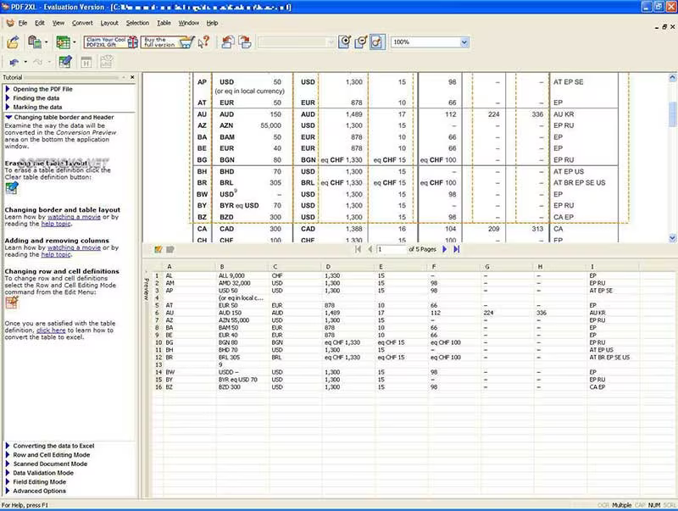
Task: Click the 'click here' link about converting
Action: [51, 330]
